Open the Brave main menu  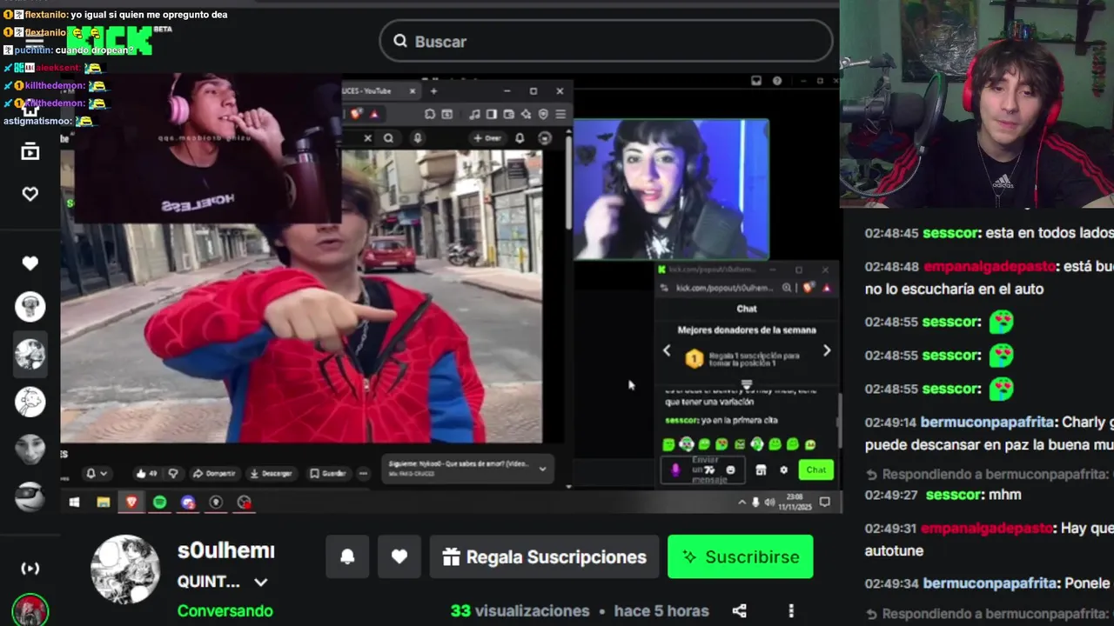pos(560,114)
